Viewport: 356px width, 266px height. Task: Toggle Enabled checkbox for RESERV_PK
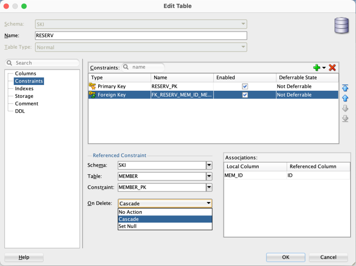pyautogui.click(x=245, y=86)
